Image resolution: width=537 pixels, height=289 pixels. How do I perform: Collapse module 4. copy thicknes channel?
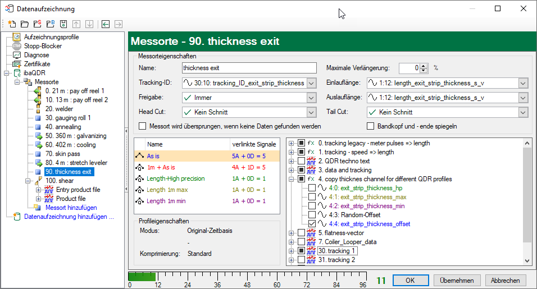(x=291, y=179)
